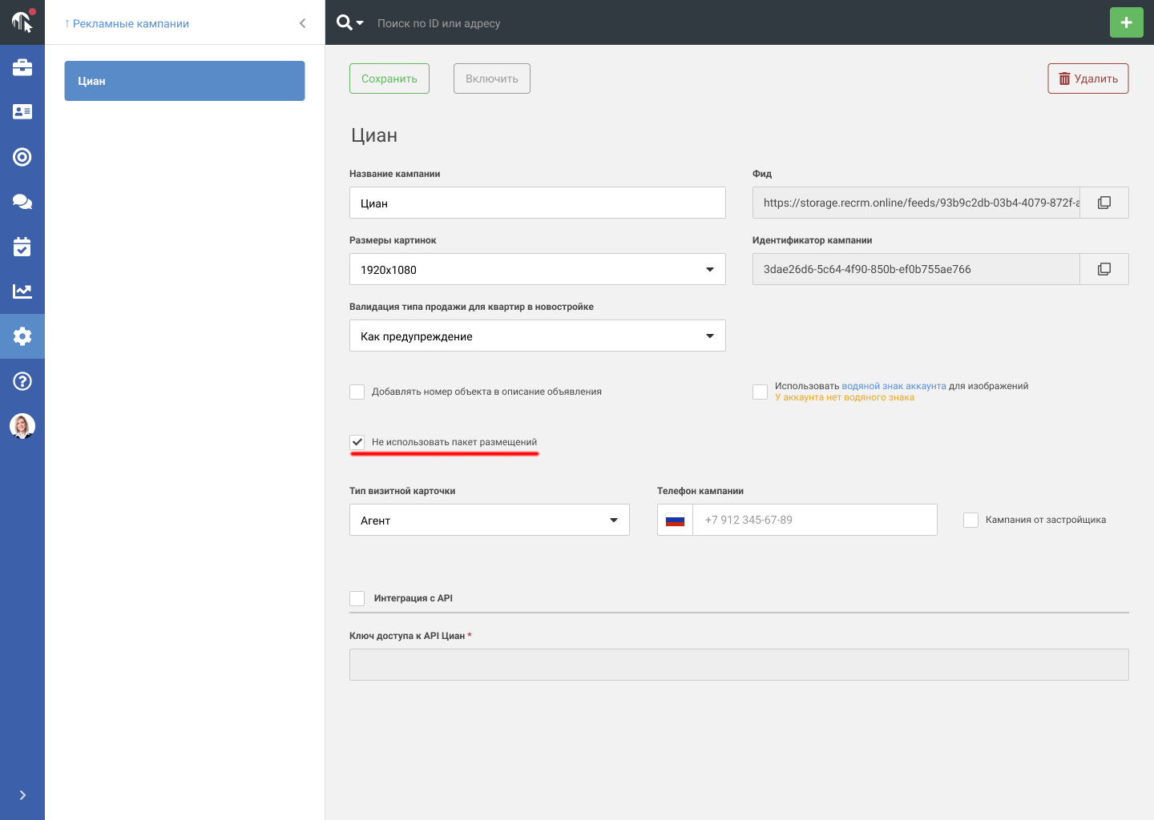Open the Тип визитной карточки dropdown
The height and width of the screenshot is (820, 1154).
(490, 520)
